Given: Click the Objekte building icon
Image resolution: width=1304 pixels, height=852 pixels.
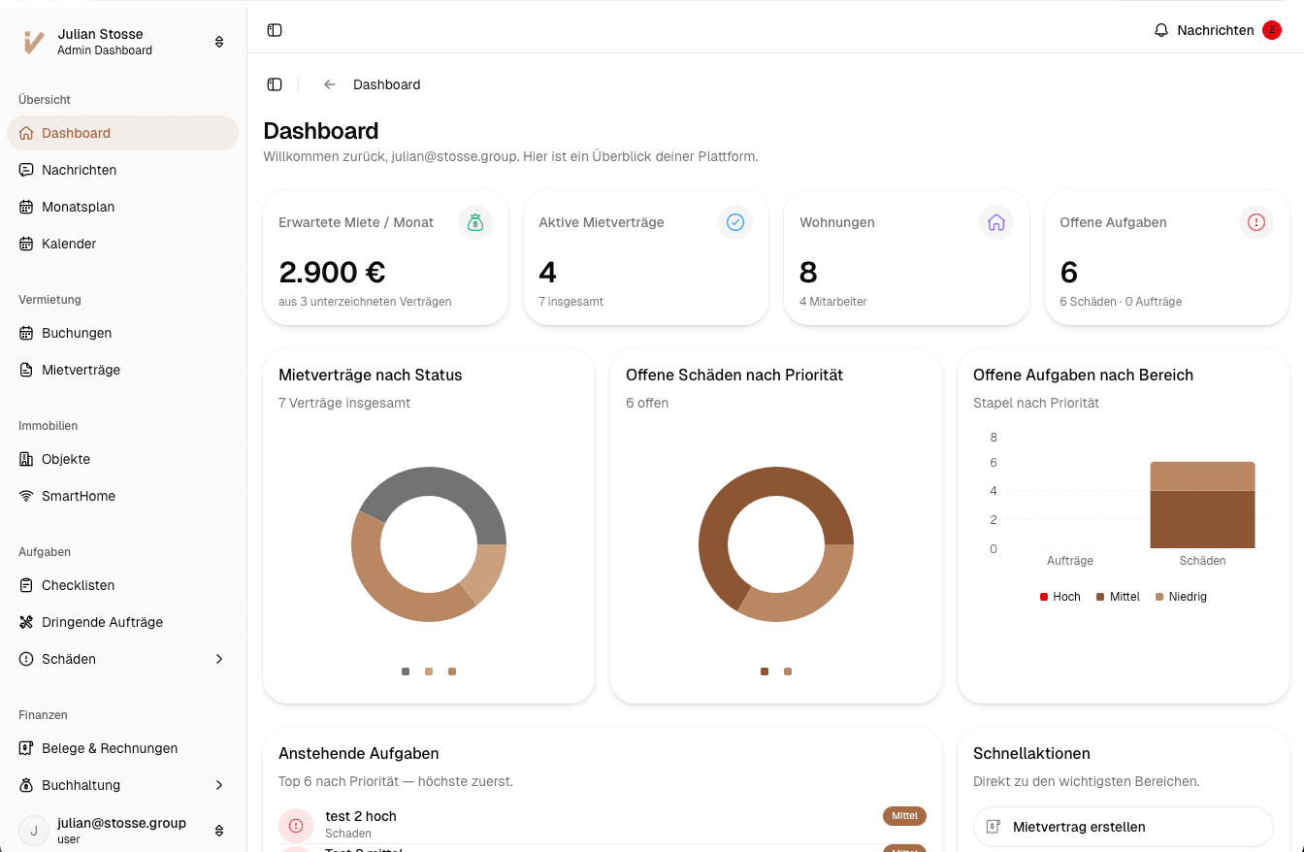Looking at the screenshot, I should click(x=26, y=459).
